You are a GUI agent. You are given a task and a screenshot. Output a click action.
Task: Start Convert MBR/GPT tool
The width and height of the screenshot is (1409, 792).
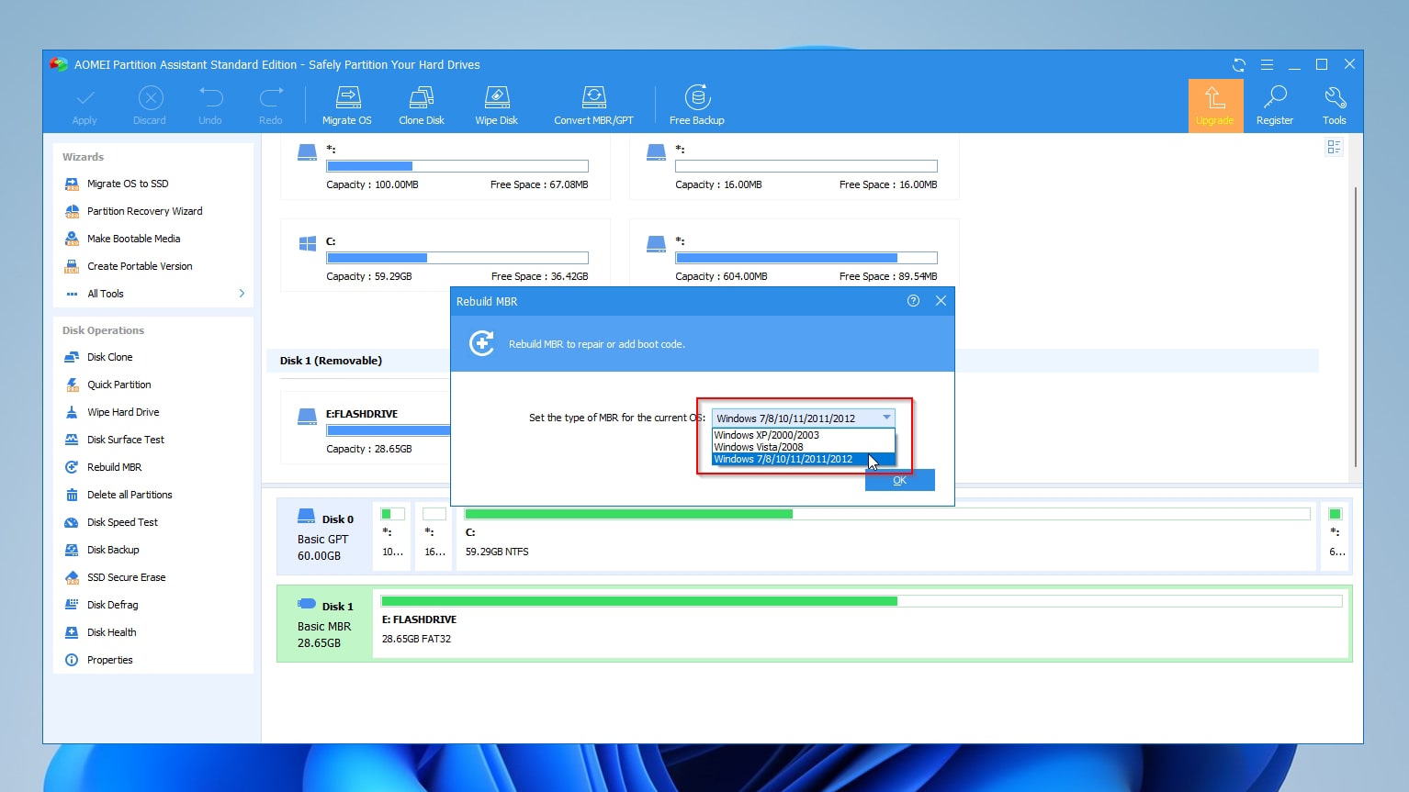click(x=593, y=106)
